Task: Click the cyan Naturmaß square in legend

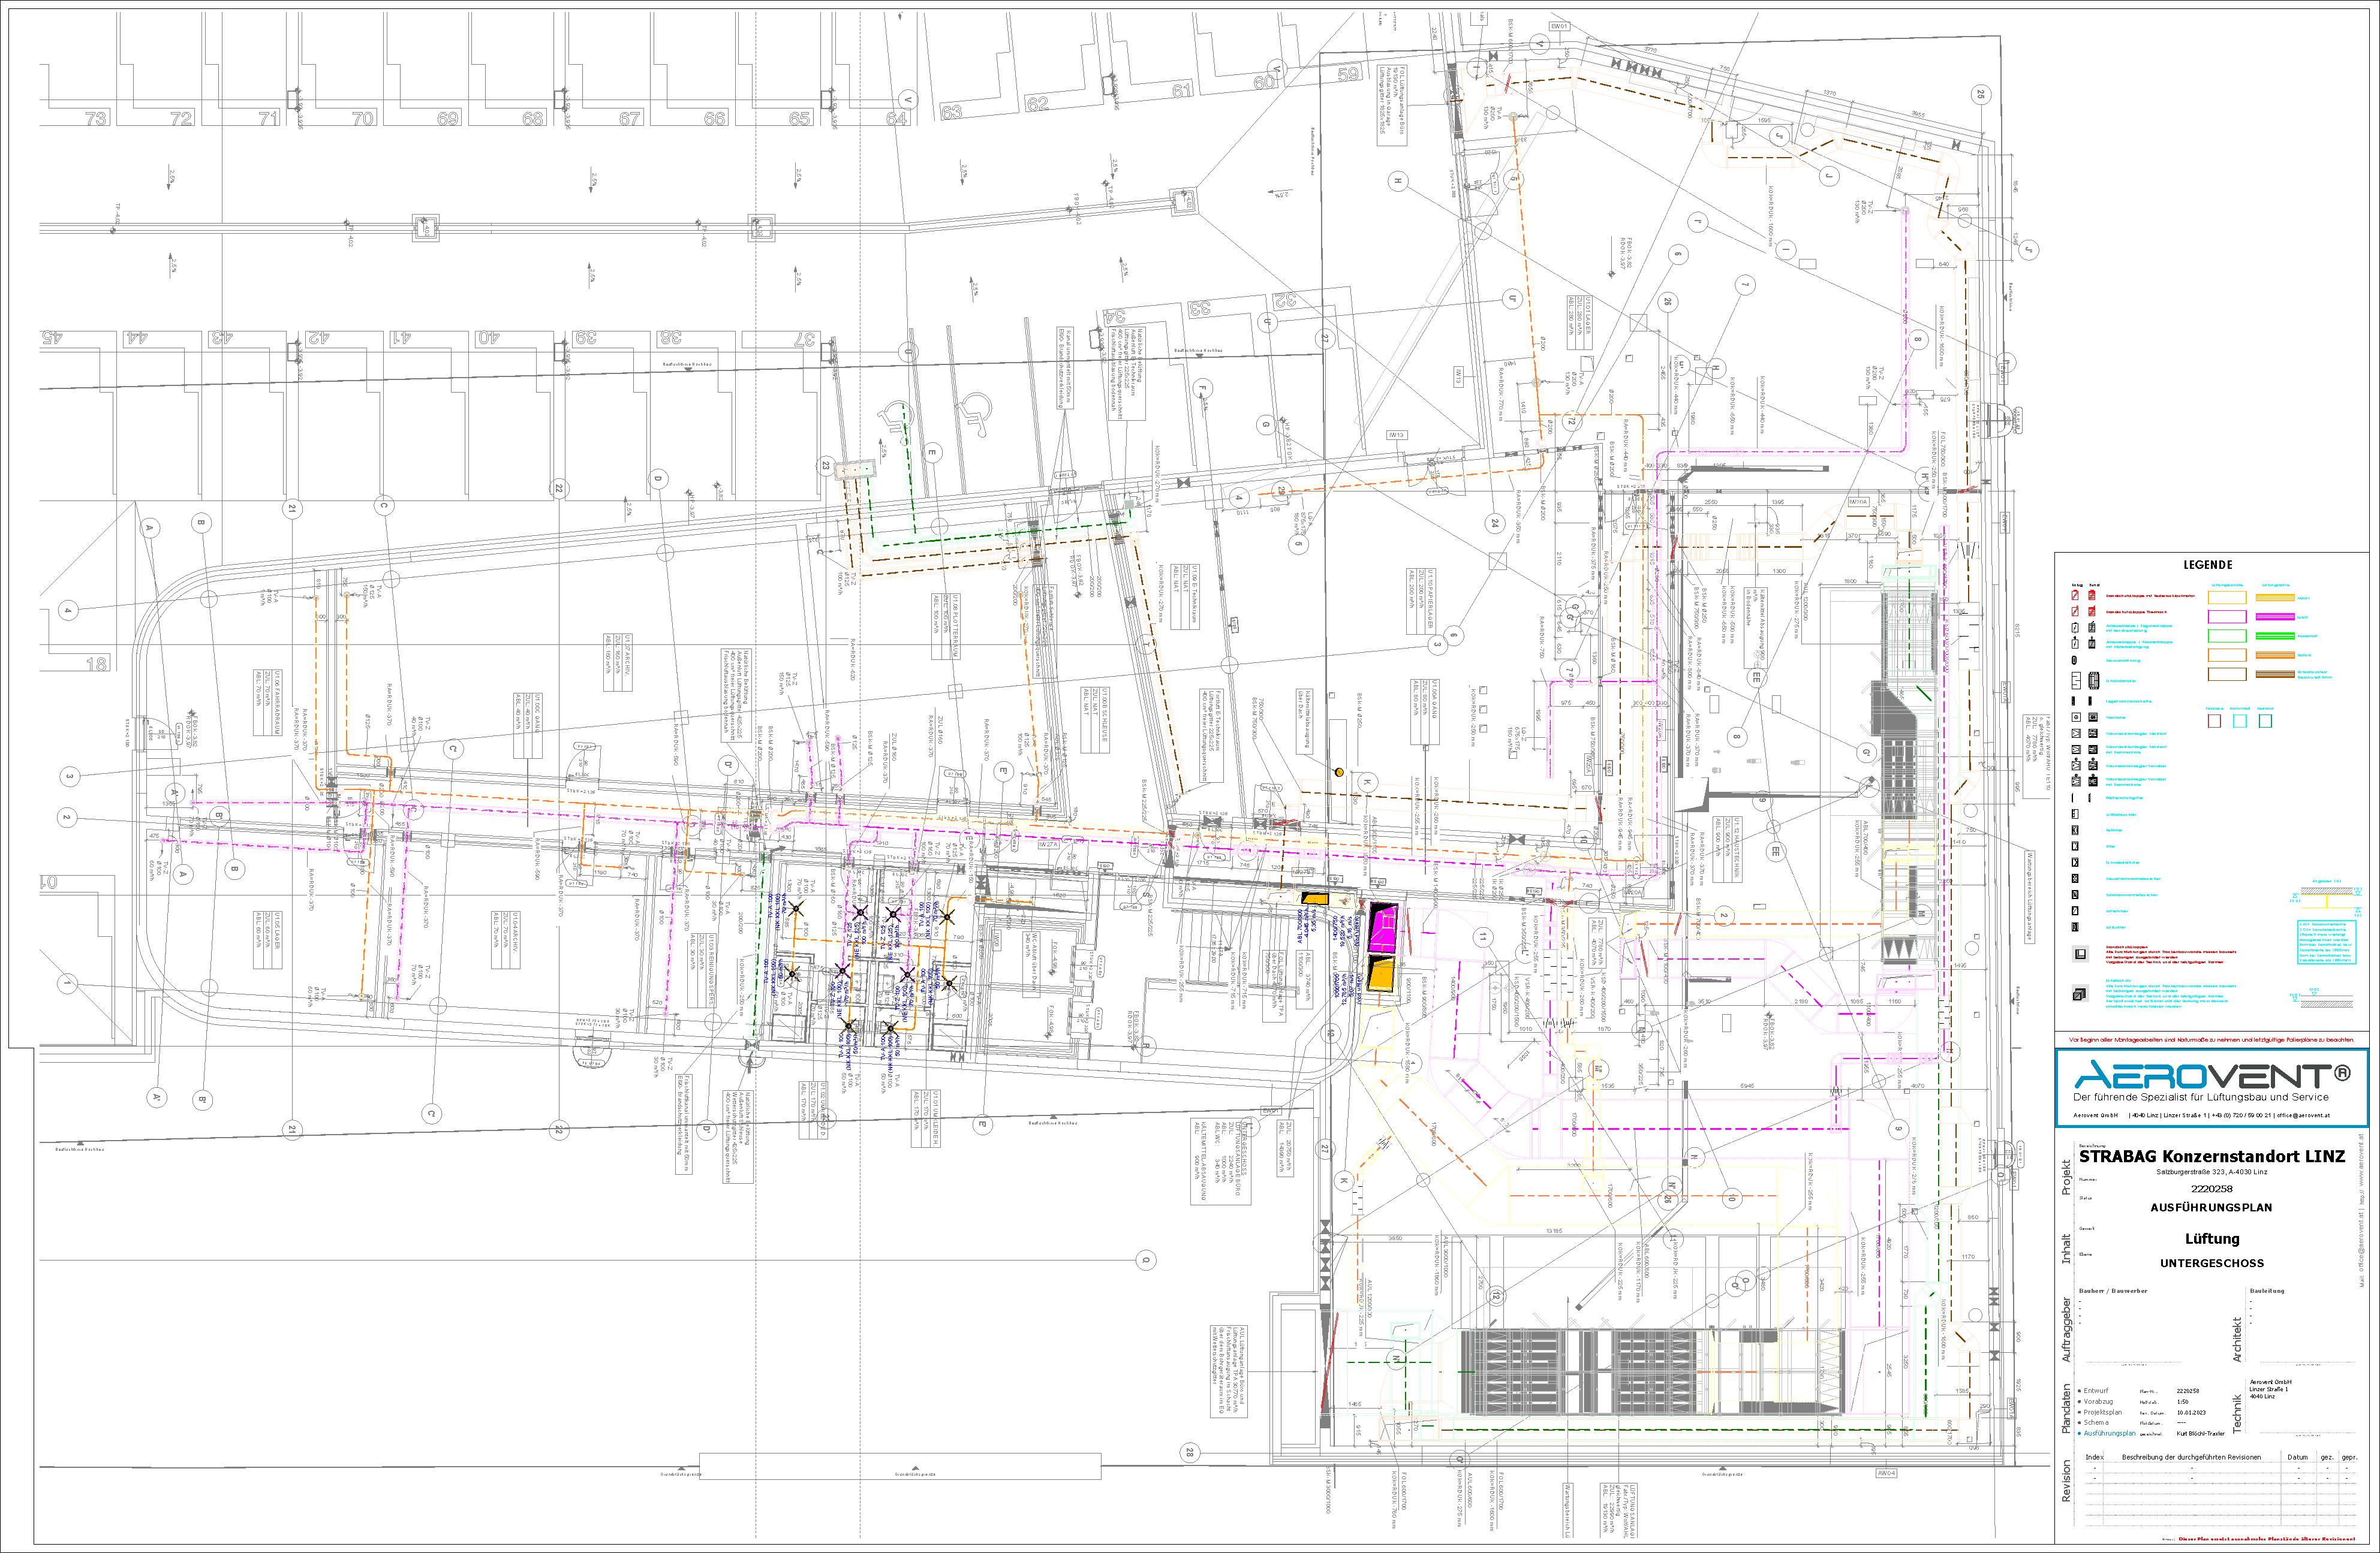Action: [2240, 722]
